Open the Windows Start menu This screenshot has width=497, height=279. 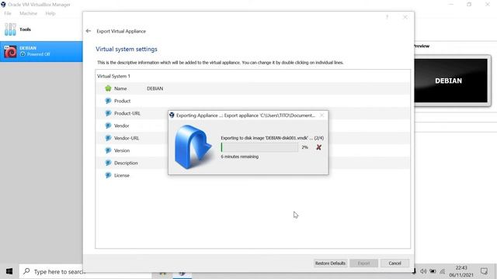point(9,271)
